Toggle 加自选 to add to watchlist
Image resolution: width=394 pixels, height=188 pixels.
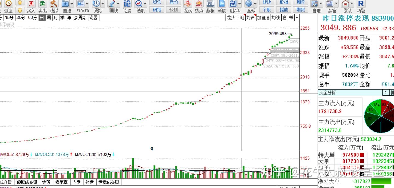coord(263,18)
